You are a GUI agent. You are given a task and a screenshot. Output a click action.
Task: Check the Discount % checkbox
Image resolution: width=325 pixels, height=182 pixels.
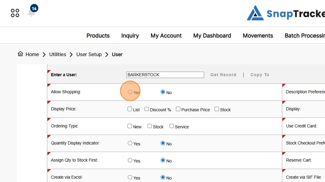(x=147, y=109)
